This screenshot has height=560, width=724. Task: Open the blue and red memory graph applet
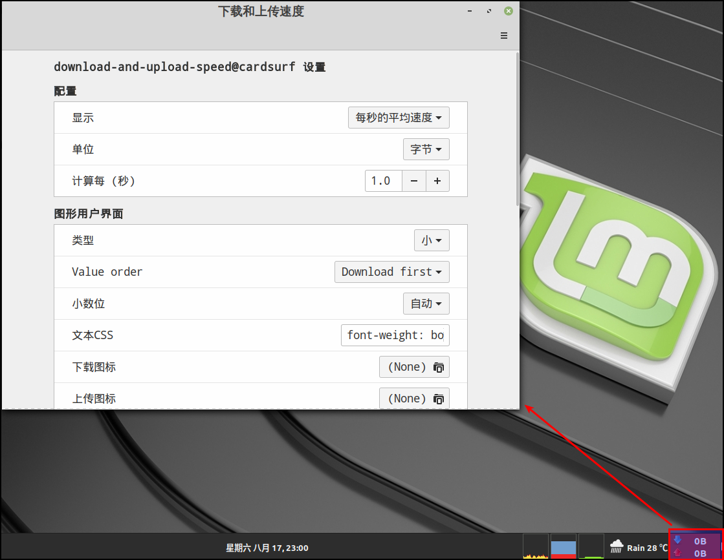[x=563, y=546]
